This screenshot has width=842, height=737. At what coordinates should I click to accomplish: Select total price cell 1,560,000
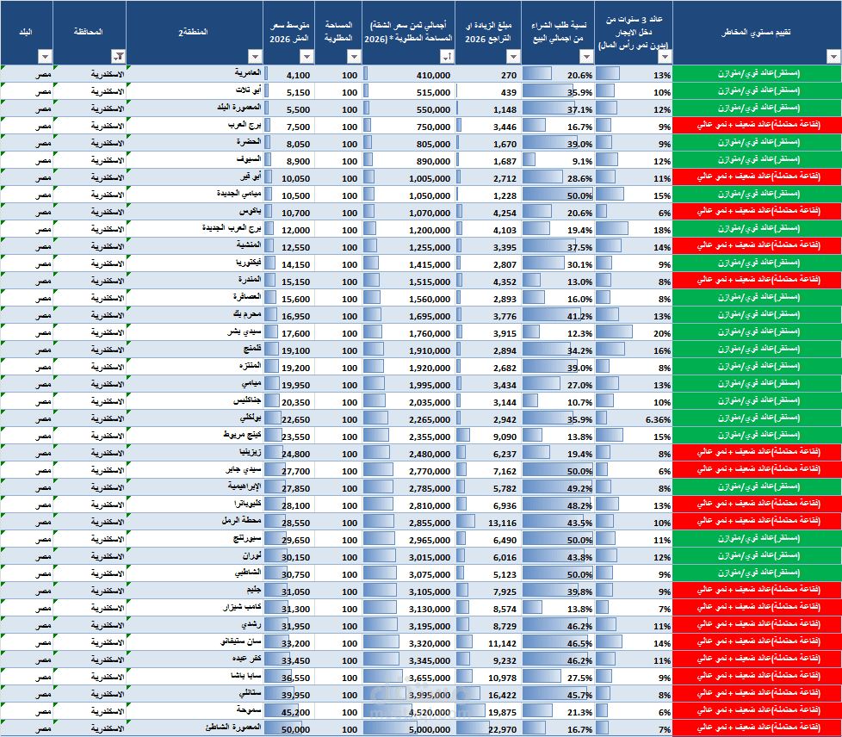click(409, 298)
